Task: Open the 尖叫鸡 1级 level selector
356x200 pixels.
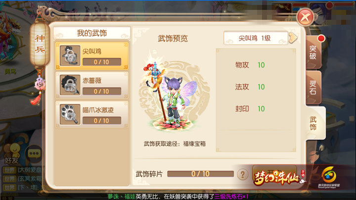Action: tap(256, 38)
